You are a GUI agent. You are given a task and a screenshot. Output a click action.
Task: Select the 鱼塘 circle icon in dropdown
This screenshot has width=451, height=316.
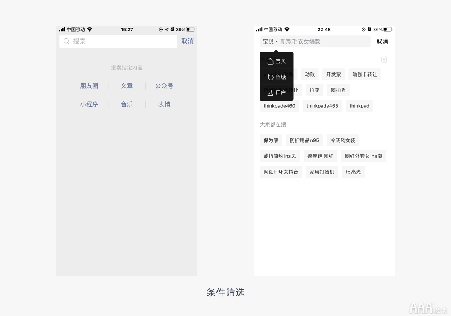point(270,77)
